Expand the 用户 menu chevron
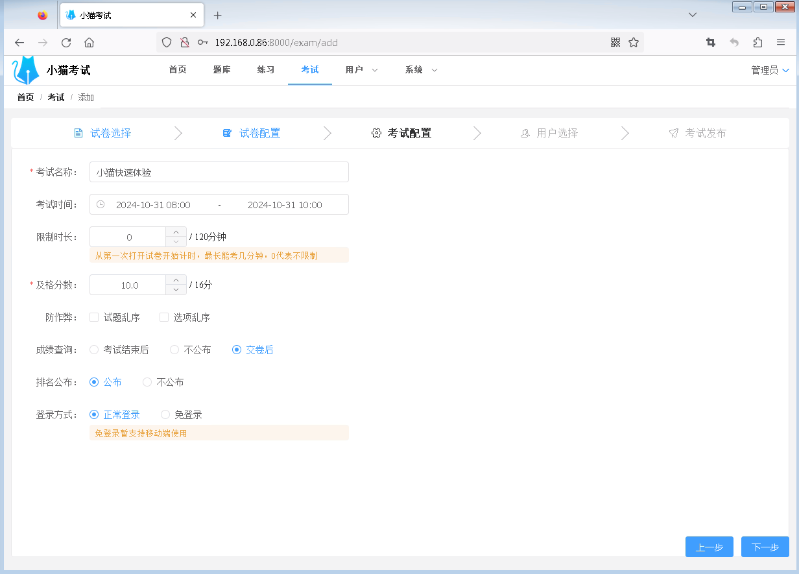This screenshot has width=799, height=574. click(374, 70)
